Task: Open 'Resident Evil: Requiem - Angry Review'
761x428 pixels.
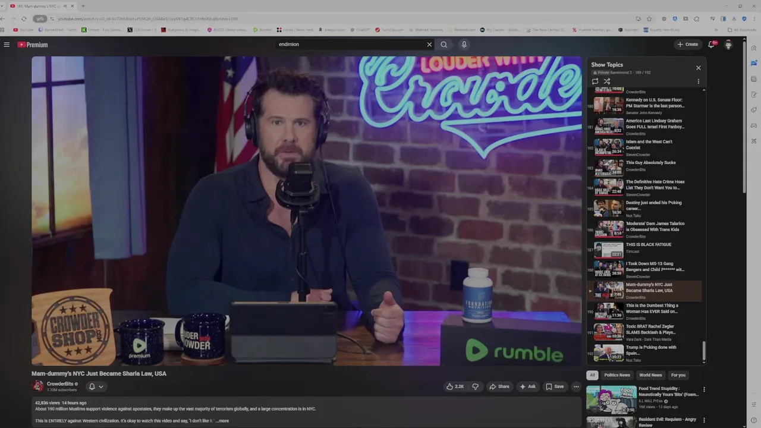Action: click(642, 421)
